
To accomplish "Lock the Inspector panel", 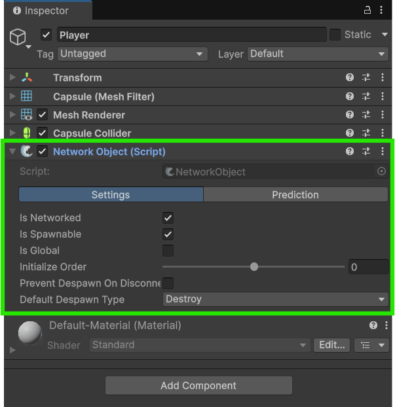I will coord(367,10).
